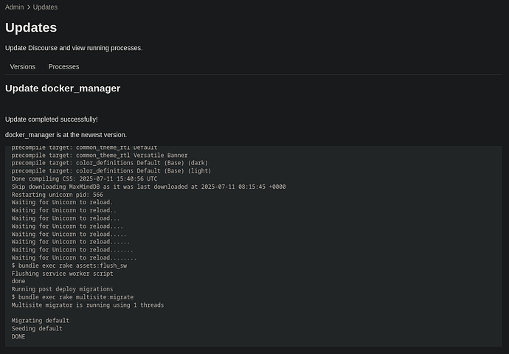Click the 'Update docker_manager' heading

(63, 88)
